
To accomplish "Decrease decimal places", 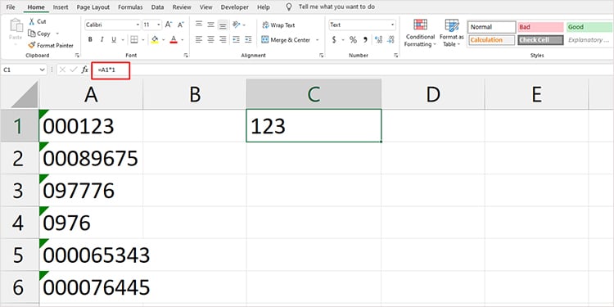I will [391, 39].
